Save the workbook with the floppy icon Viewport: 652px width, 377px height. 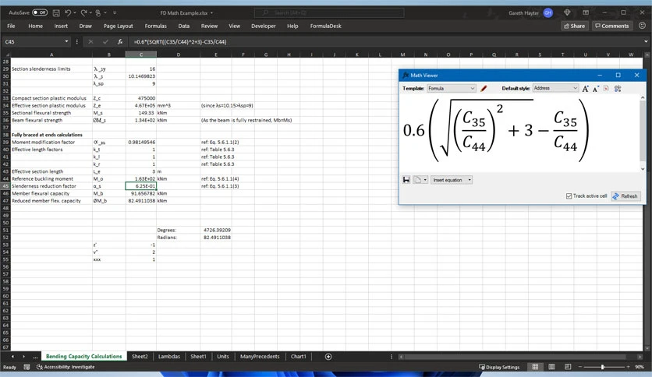pos(56,13)
